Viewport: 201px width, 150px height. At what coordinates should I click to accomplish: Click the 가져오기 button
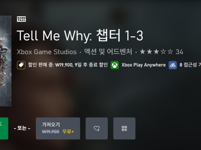pyautogui.click(x=58, y=128)
